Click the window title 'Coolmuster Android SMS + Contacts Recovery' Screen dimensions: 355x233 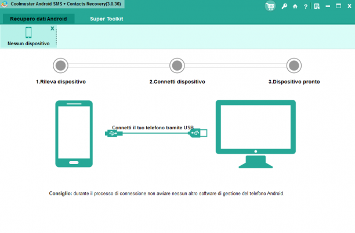point(66,4)
